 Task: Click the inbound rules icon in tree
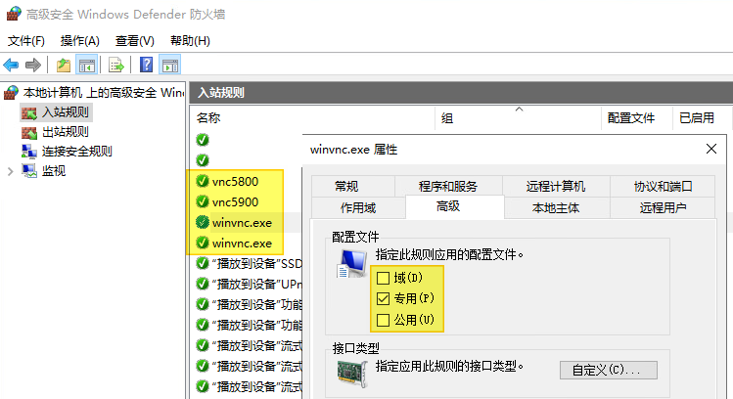(29, 112)
